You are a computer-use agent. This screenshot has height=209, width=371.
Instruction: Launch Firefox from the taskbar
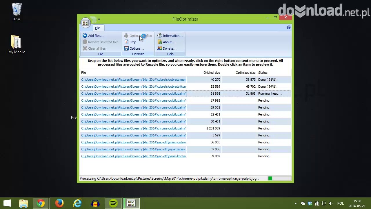59,203
